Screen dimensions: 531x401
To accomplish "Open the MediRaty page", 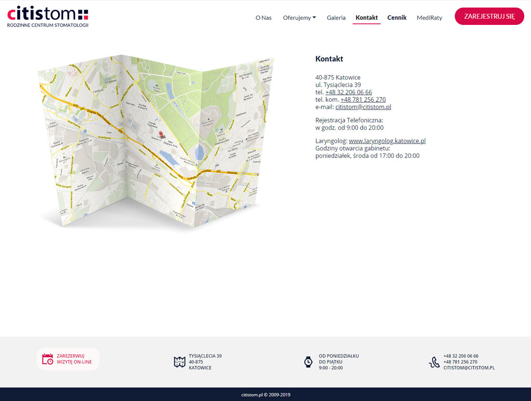I will (429, 18).
